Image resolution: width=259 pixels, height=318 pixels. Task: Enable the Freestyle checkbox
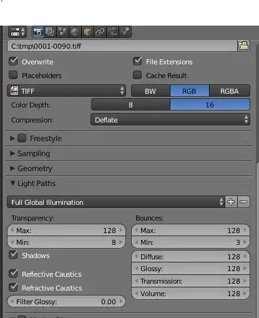(22, 138)
